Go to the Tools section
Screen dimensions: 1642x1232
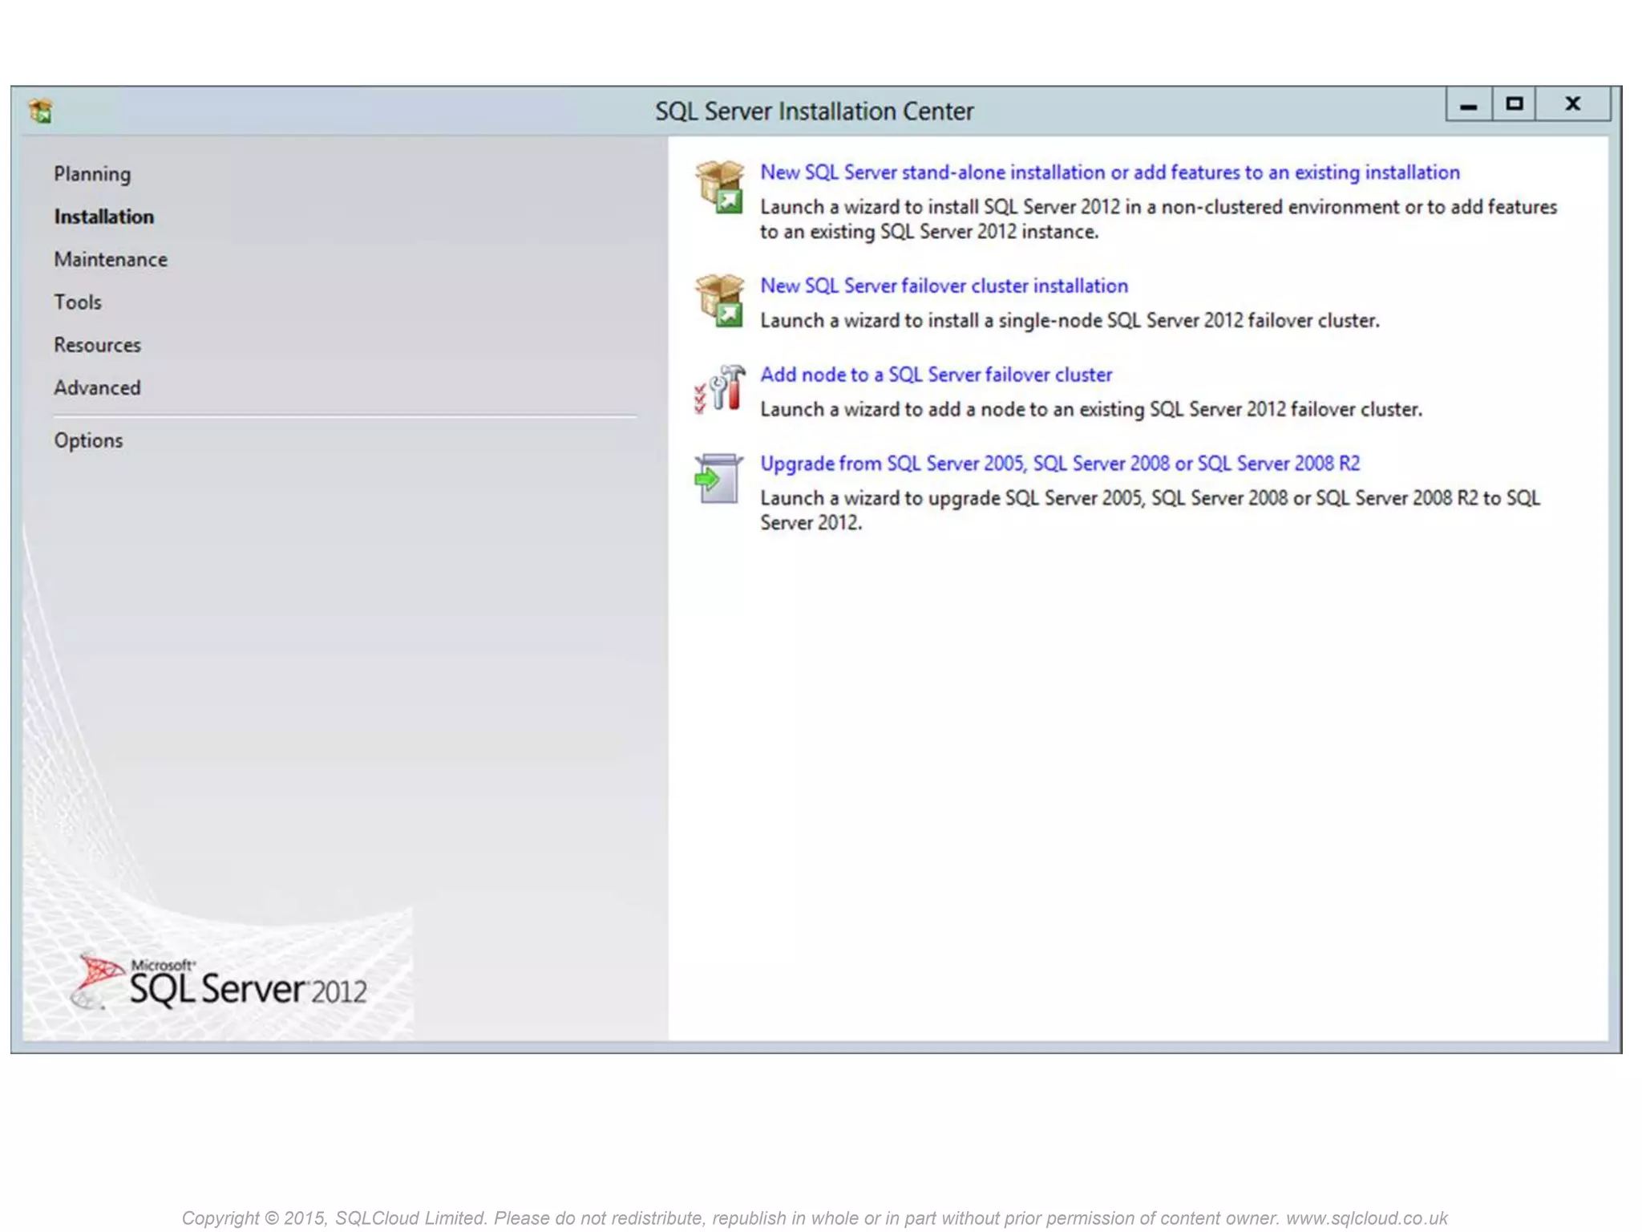(78, 302)
